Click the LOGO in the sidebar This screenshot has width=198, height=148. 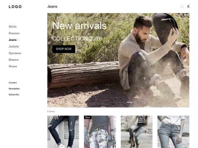pyautogui.click(x=15, y=7)
